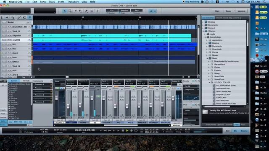Adjust the Main Out master fader
The image size is (269, 151).
(x=173, y=98)
